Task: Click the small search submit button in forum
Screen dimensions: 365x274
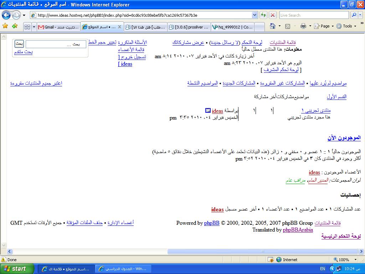Action: 19,44
